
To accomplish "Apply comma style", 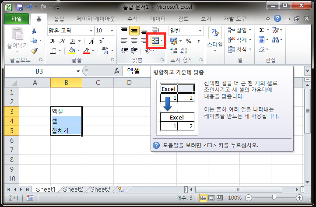I will [x=199, y=41].
